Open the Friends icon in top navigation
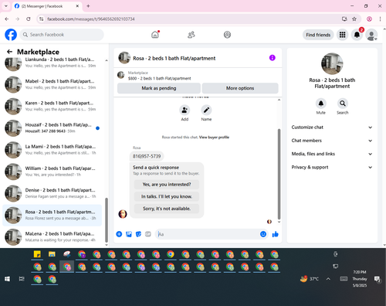Viewport: 386px width, 306px height. coord(191,35)
